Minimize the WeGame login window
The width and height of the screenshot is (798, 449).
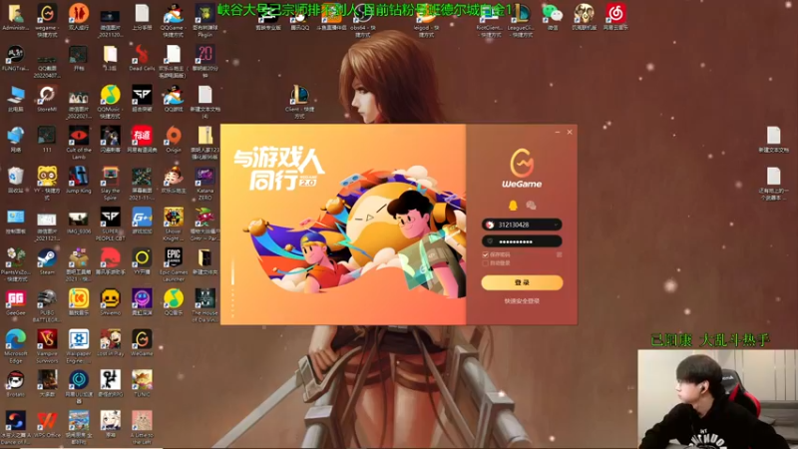click(x=558, y=132)
